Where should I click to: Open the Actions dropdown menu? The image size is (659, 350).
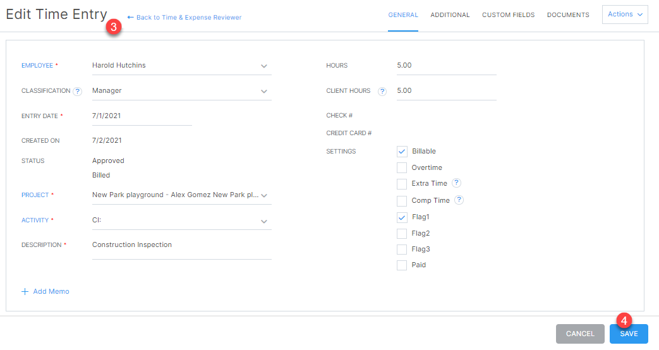[625, 15]
